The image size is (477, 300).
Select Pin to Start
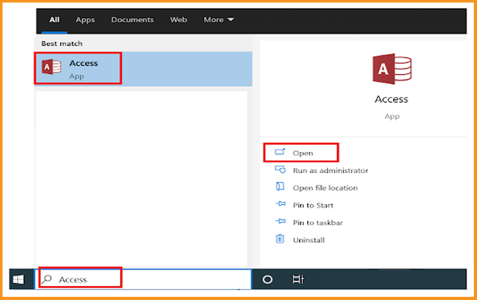(x=313, y=205)
